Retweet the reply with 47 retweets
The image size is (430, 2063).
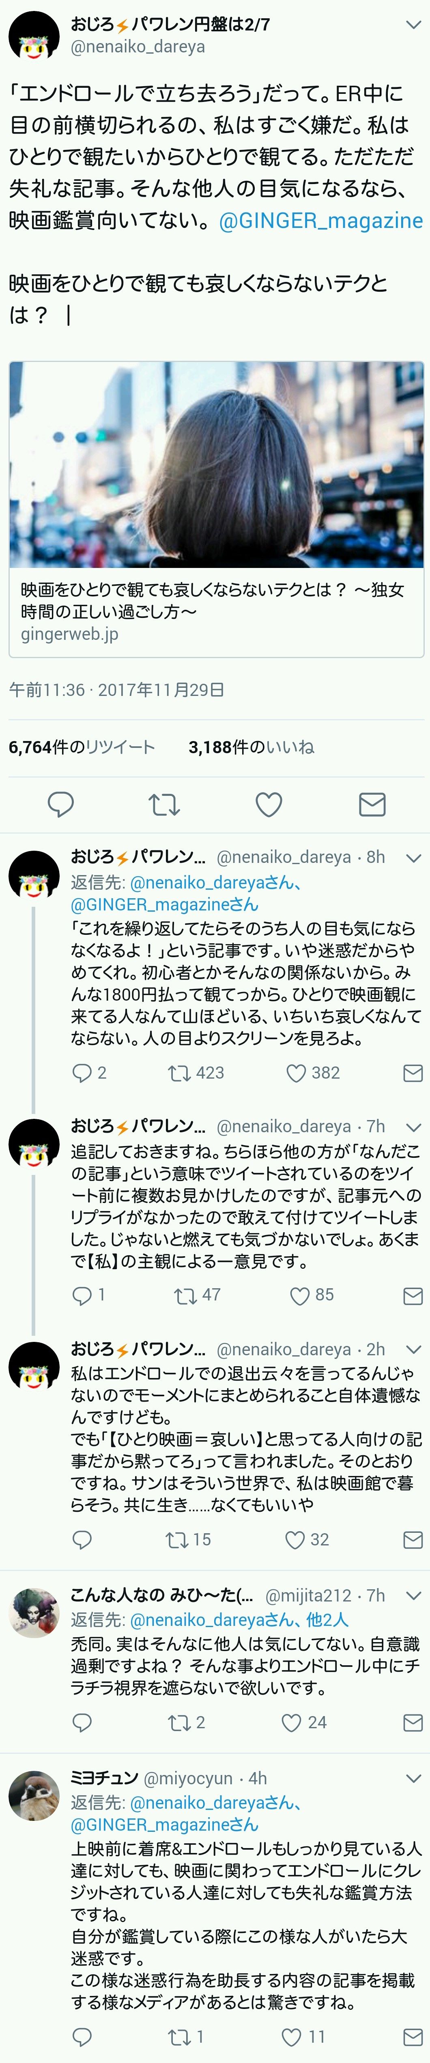point(185,1295)
